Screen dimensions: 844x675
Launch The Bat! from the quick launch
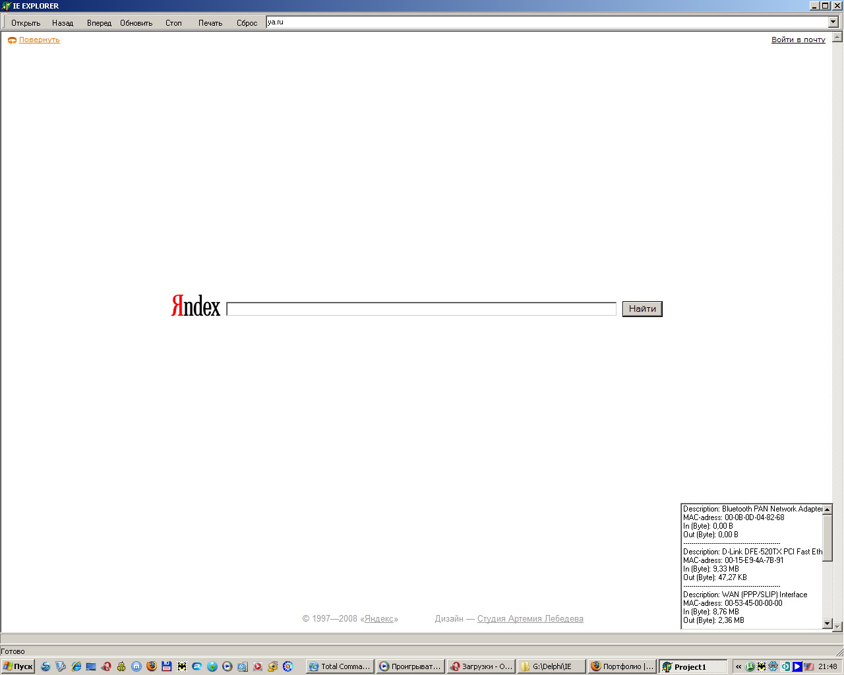click(182, 666)
